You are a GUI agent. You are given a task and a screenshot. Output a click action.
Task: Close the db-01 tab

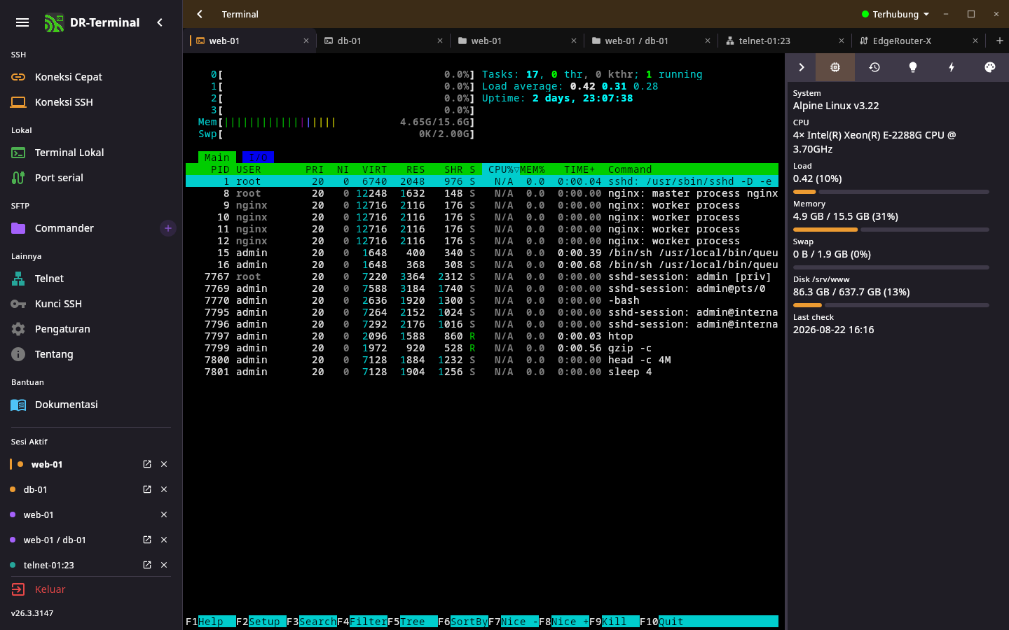pyautogui.click(x=440, y=41)
